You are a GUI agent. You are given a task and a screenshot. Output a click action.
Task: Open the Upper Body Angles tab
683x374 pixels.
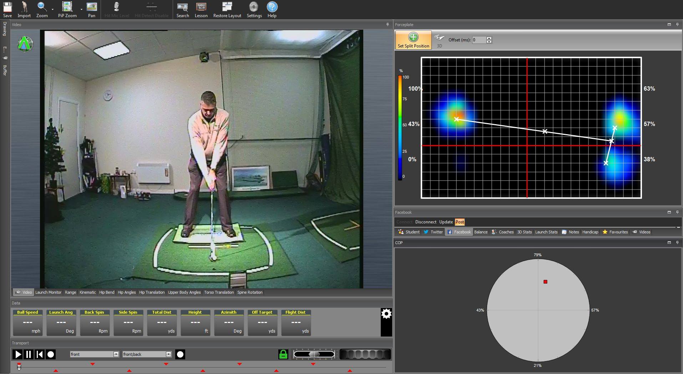(x=184, y=292)
